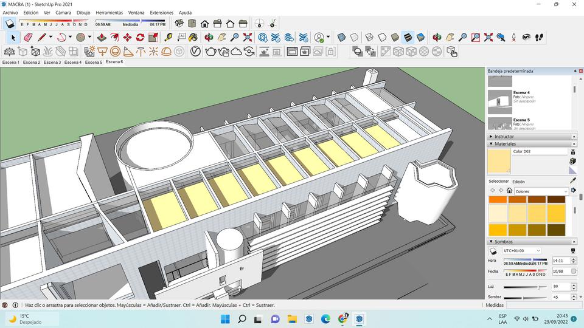The image size is (584, 328).
Task: Pick the Move tool with red arrows
Action: click(127, 38)
